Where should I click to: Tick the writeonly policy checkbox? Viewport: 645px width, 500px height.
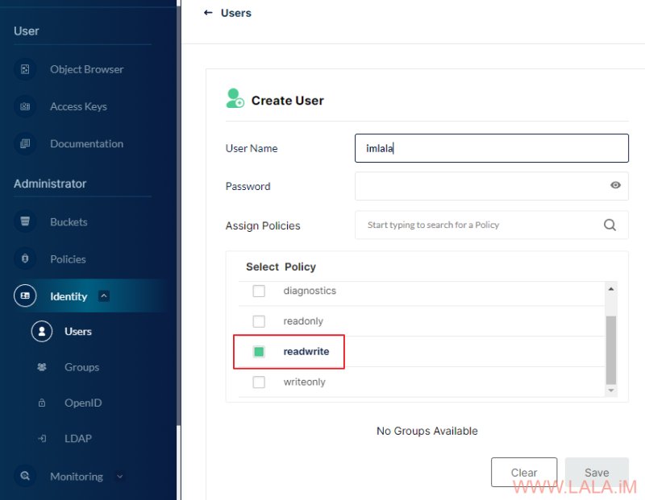[x=259, y=382]
